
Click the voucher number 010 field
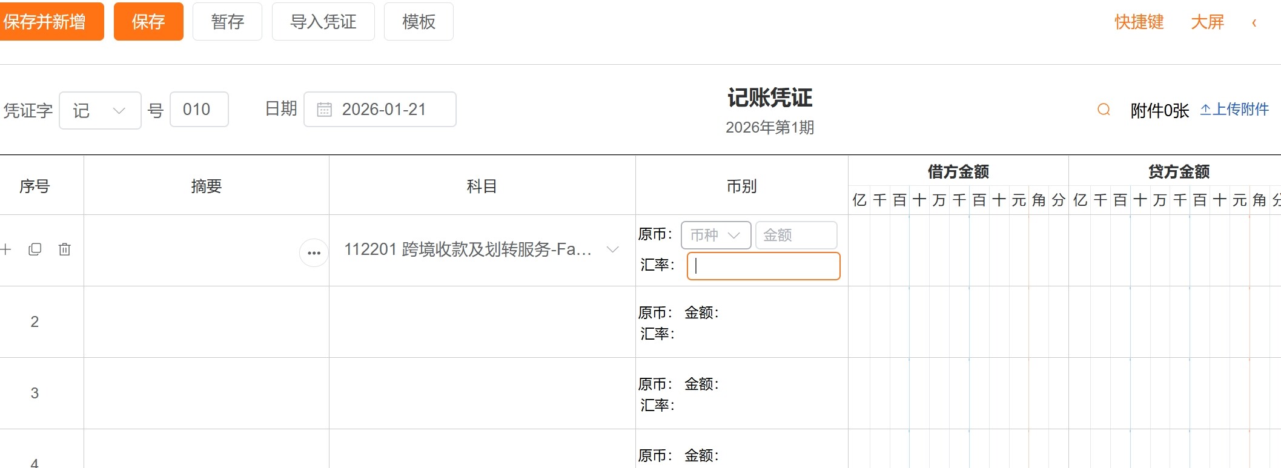point(199,110)
